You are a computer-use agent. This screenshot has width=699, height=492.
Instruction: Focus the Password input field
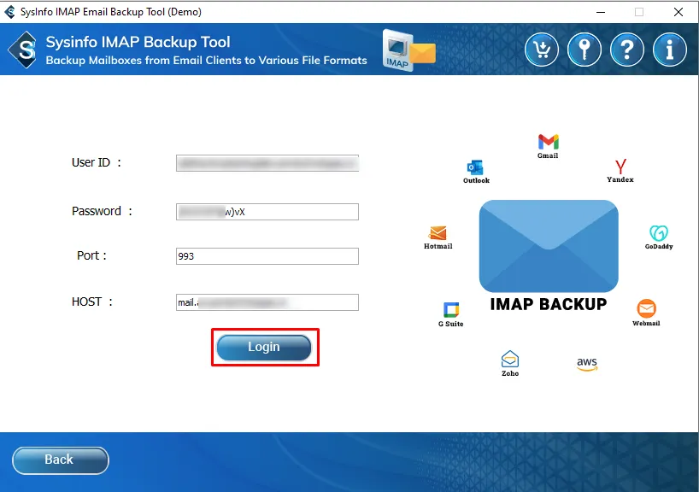(267, 212)
